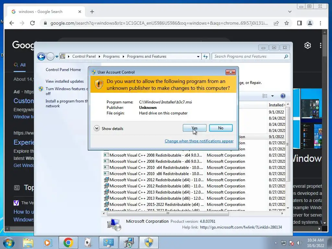Close the Google Search tab in Chrome
Image resolution: width=332 pixels, height=249 pixels.
point(80,12)
